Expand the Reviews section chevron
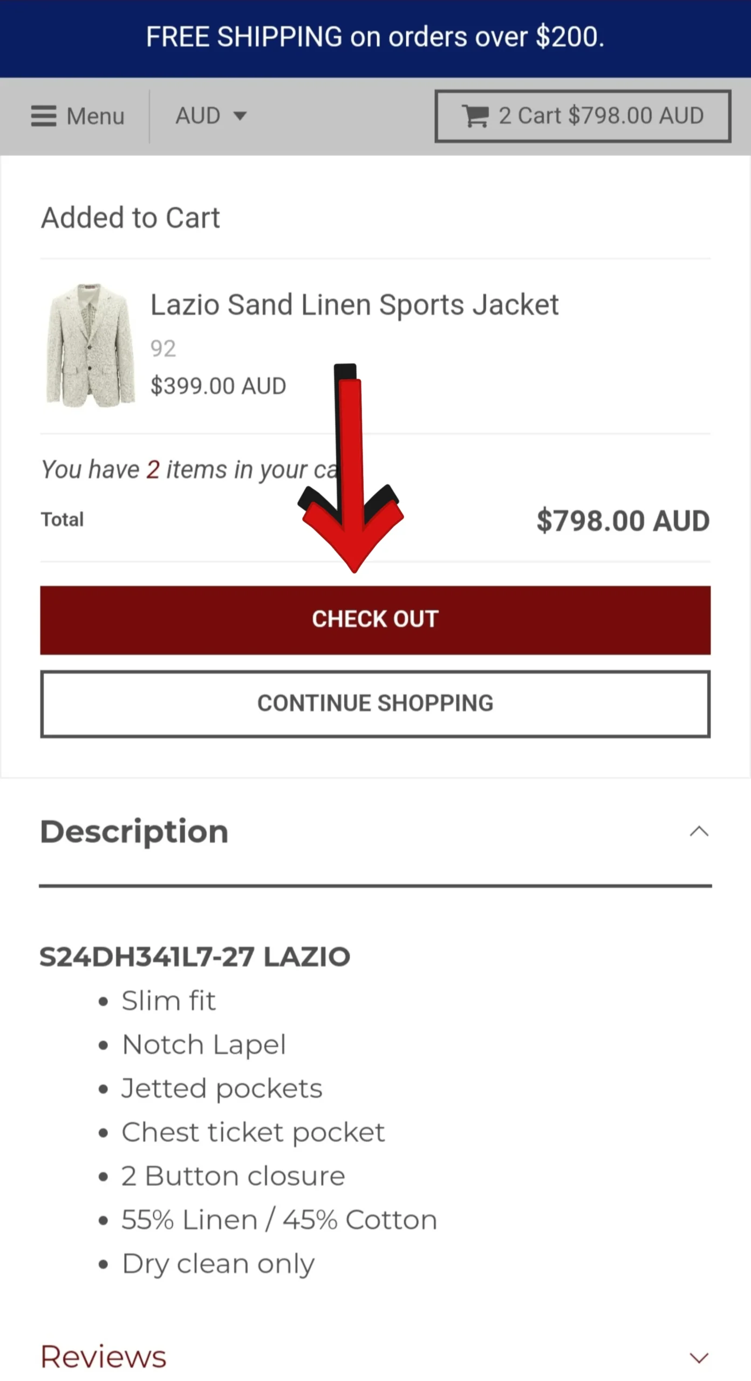The image size is (751, 1381). [699, 1357]
